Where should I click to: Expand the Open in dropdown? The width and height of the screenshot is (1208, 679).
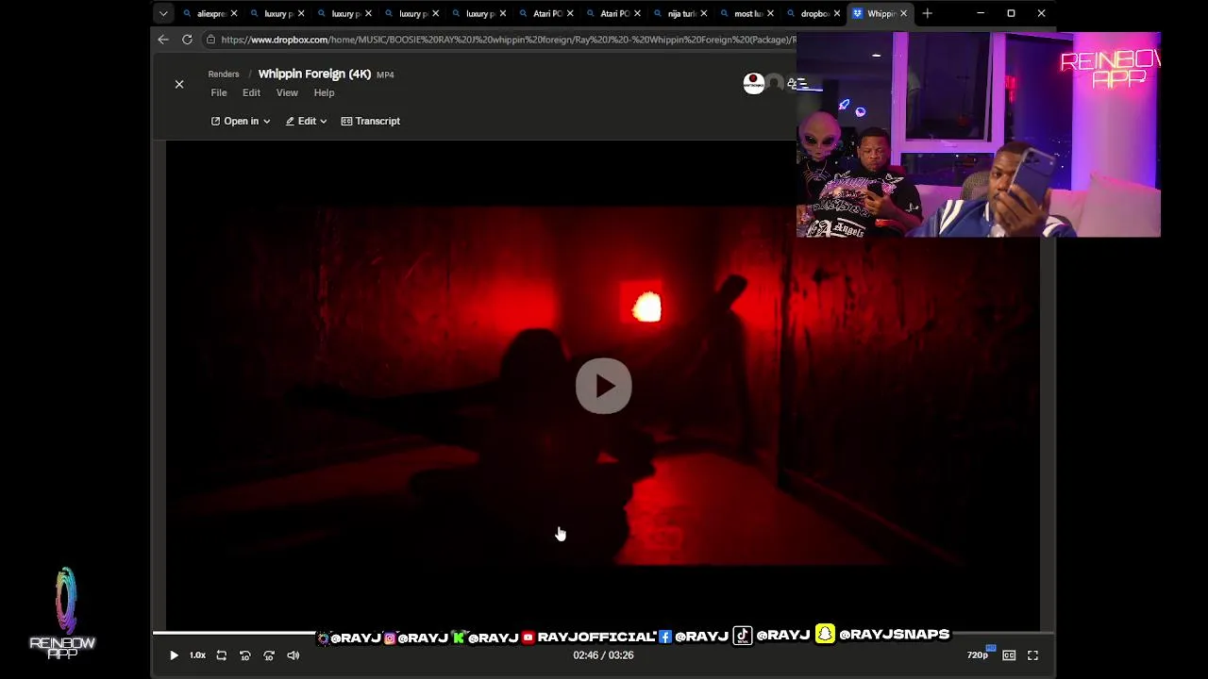(x=241, y=121)
